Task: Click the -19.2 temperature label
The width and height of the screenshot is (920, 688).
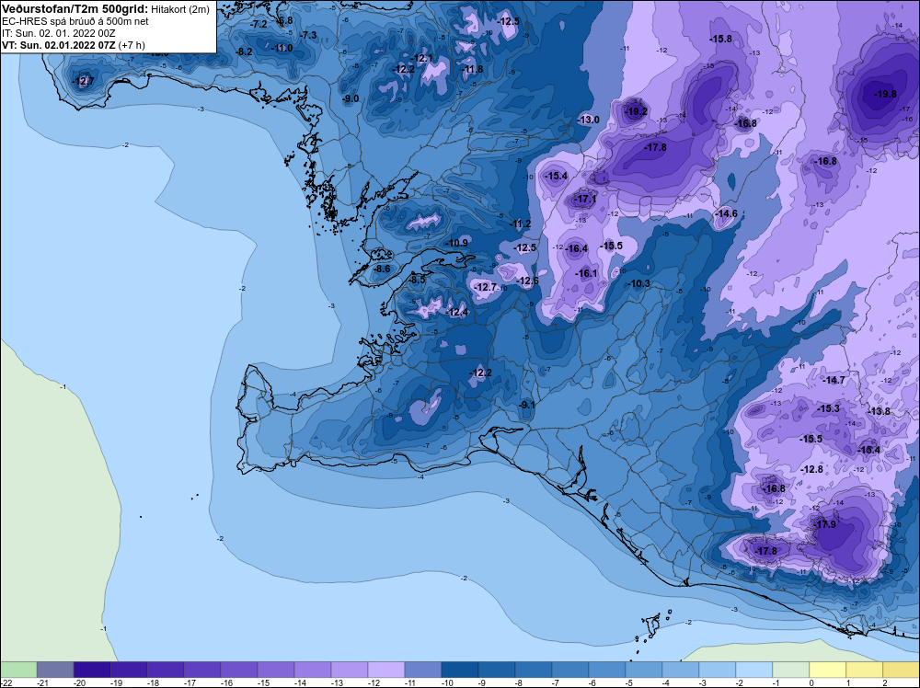Action: click(x=636, y=111)
